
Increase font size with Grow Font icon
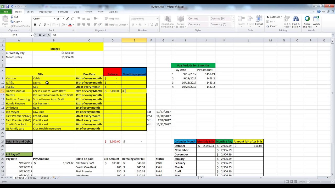[68, 19]
